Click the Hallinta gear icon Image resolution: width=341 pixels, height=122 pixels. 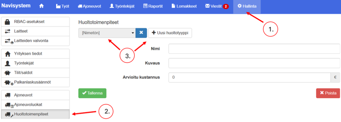239,6
